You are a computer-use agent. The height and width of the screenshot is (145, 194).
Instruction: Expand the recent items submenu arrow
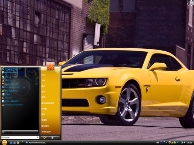(59, 103)
